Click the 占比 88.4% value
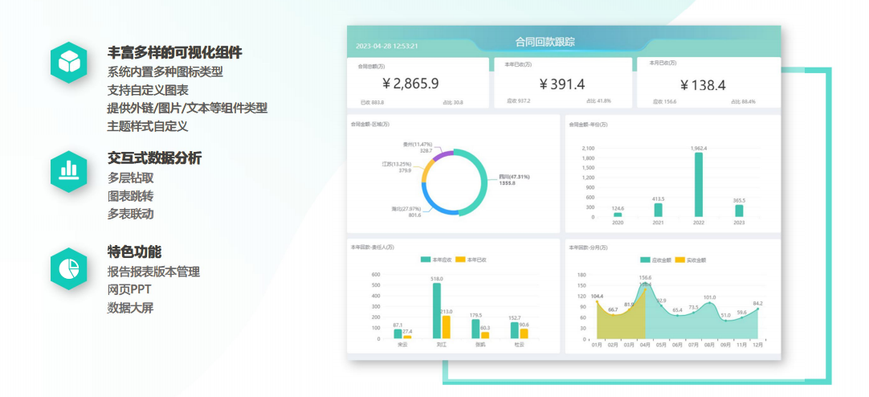Image resolution: width=869 pixels, height=397 pixels. pos(743,101)
